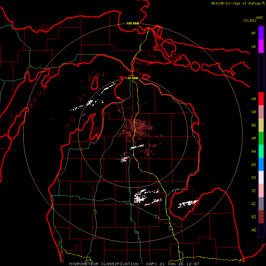Image resolution: width=266 pixels, height=266 pixels.
Task: Select the BI brown legend swatch
Action: point(261,217)
